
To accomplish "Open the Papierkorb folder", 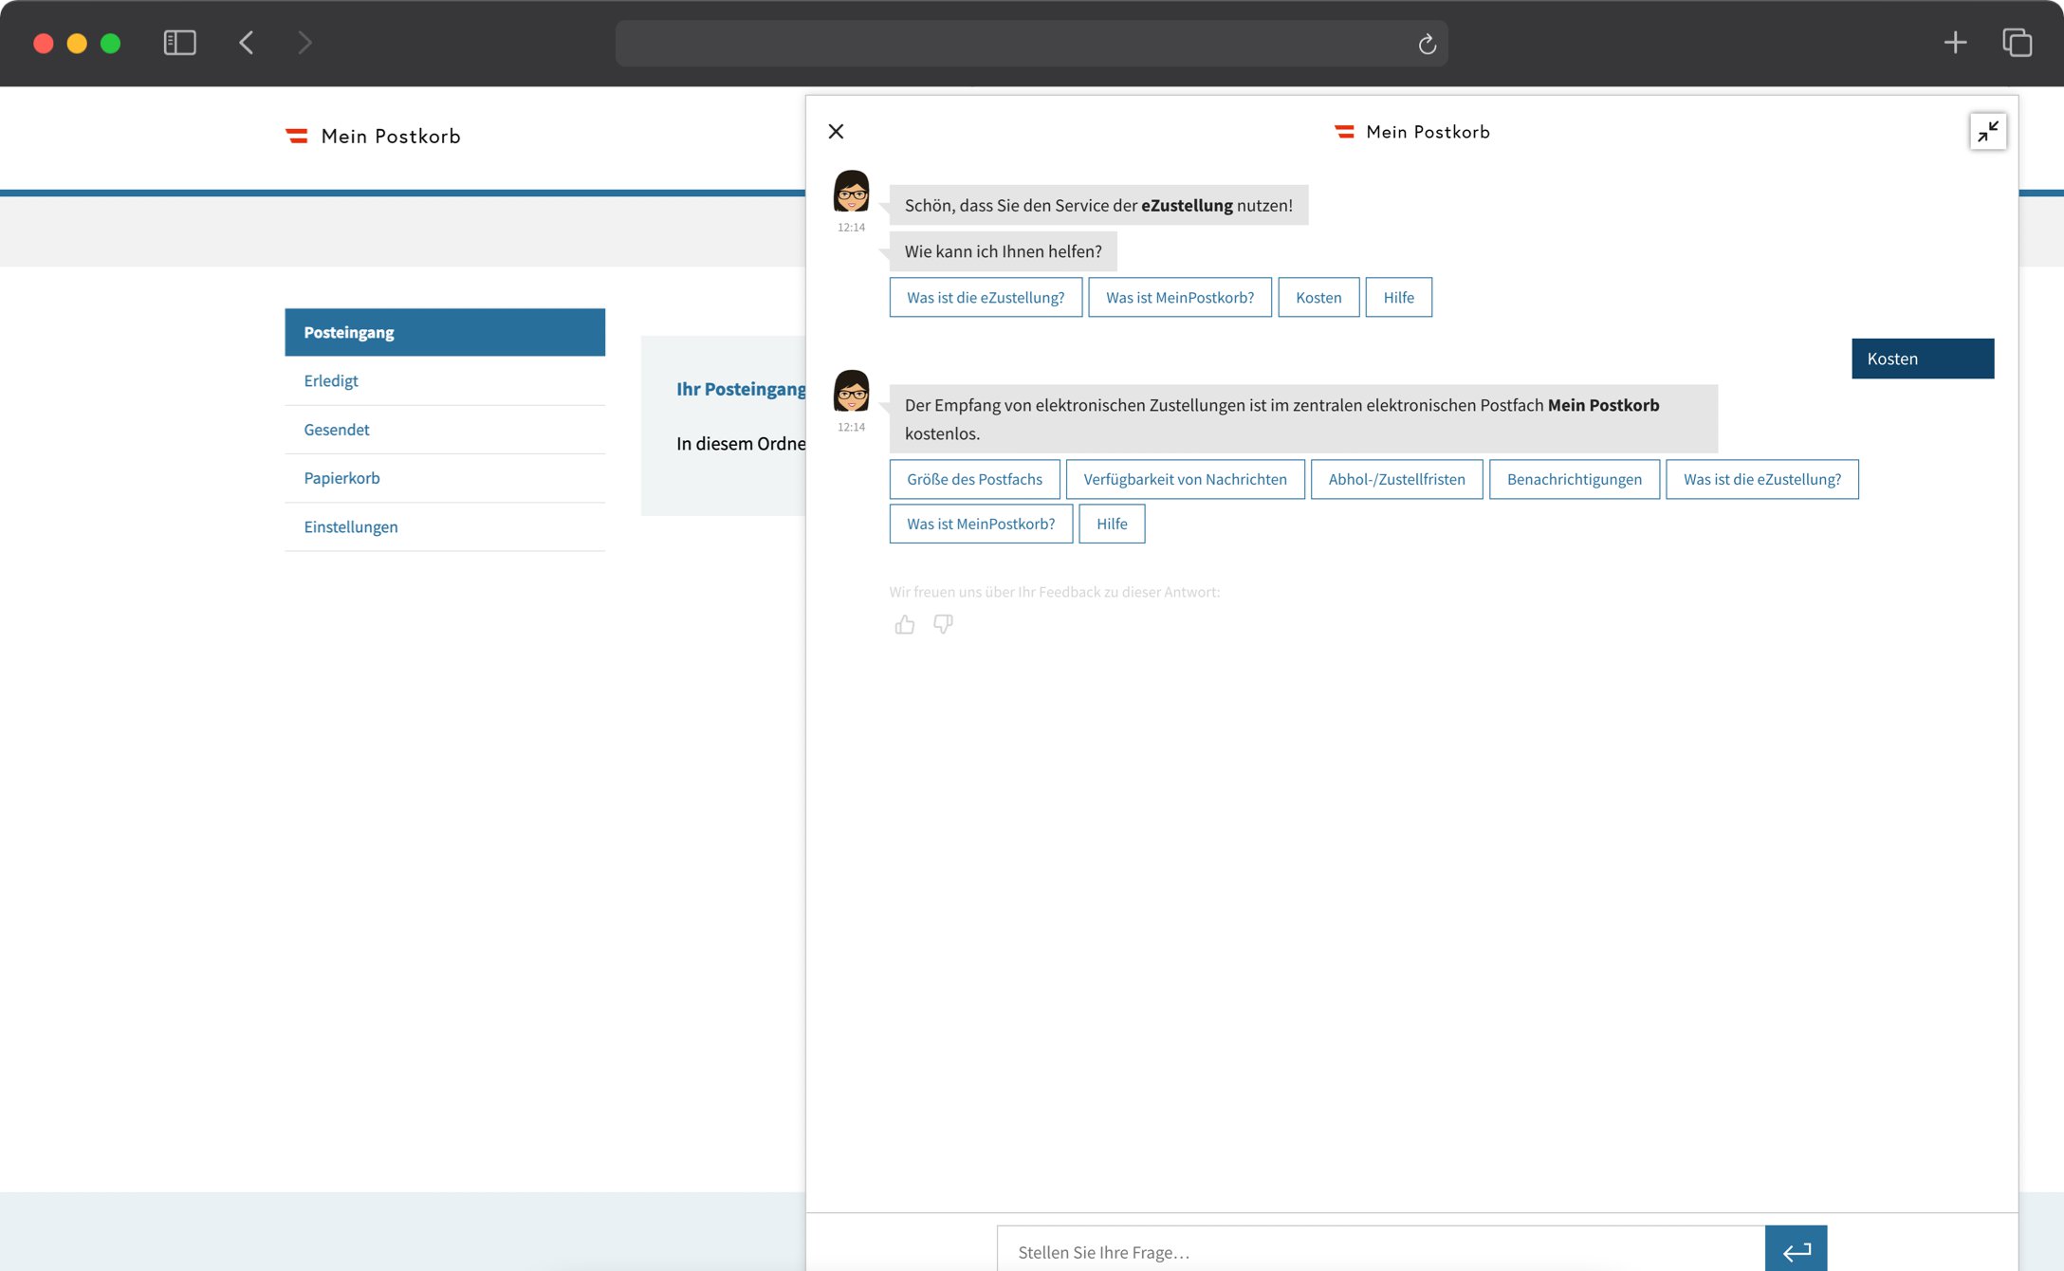I will pyautogui.click(x=445, y=478).
